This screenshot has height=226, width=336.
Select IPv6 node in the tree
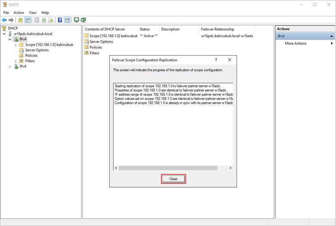(x=22, y=66)
